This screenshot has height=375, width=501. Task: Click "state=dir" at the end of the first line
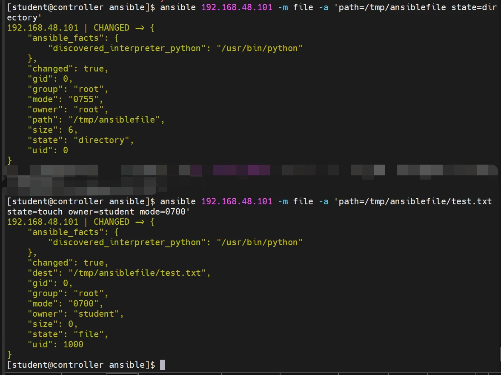[x=474, y=8]
